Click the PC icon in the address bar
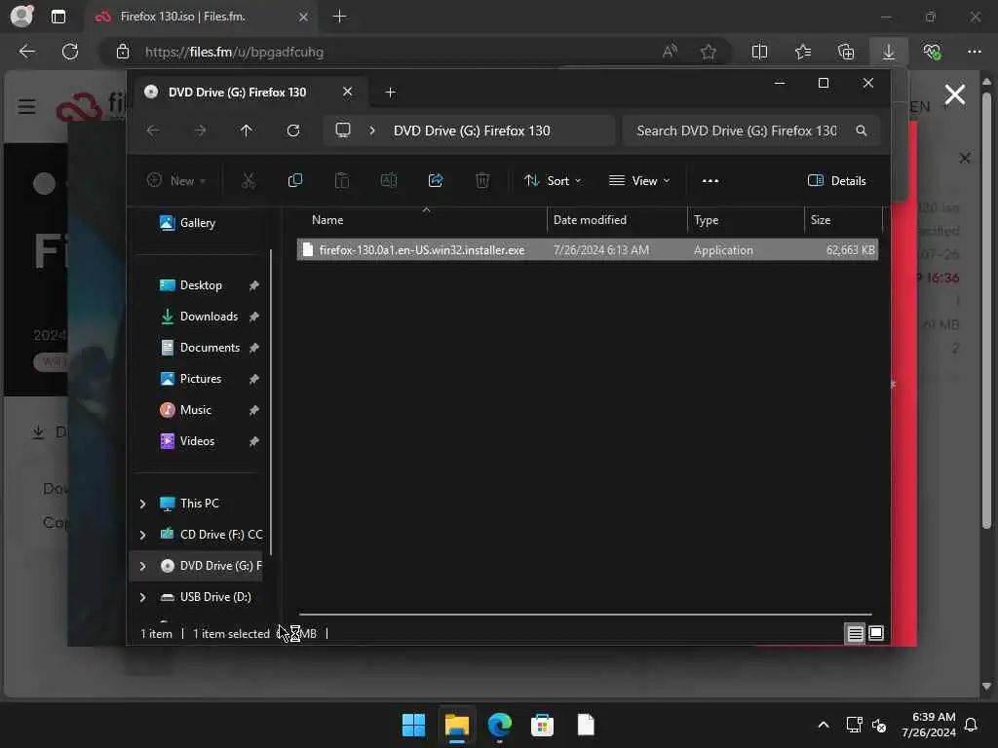Viewport: 998px width, 748px height. click(x=343, y=131)
